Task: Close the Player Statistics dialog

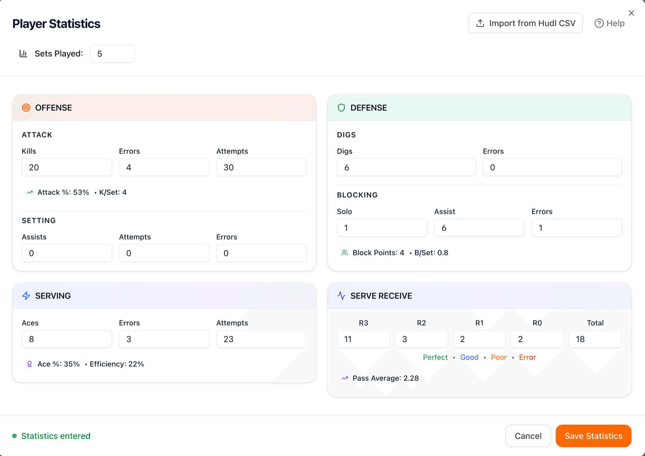Action: [x=631, y=13]
